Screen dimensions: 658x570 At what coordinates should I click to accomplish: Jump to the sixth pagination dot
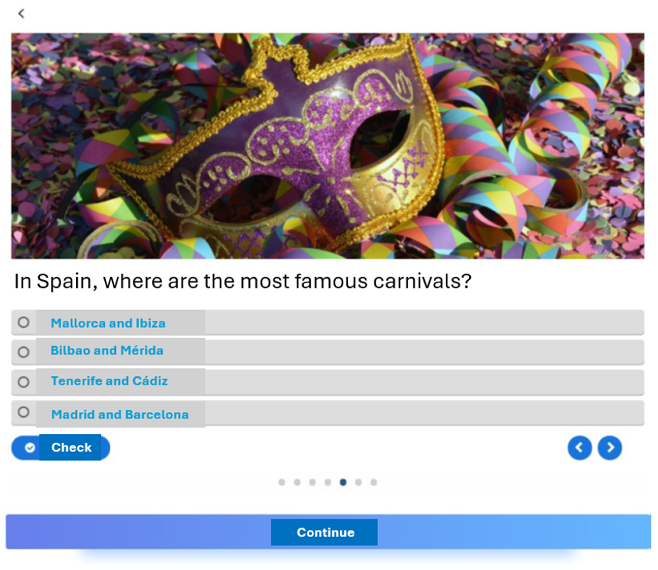[358, 482]
